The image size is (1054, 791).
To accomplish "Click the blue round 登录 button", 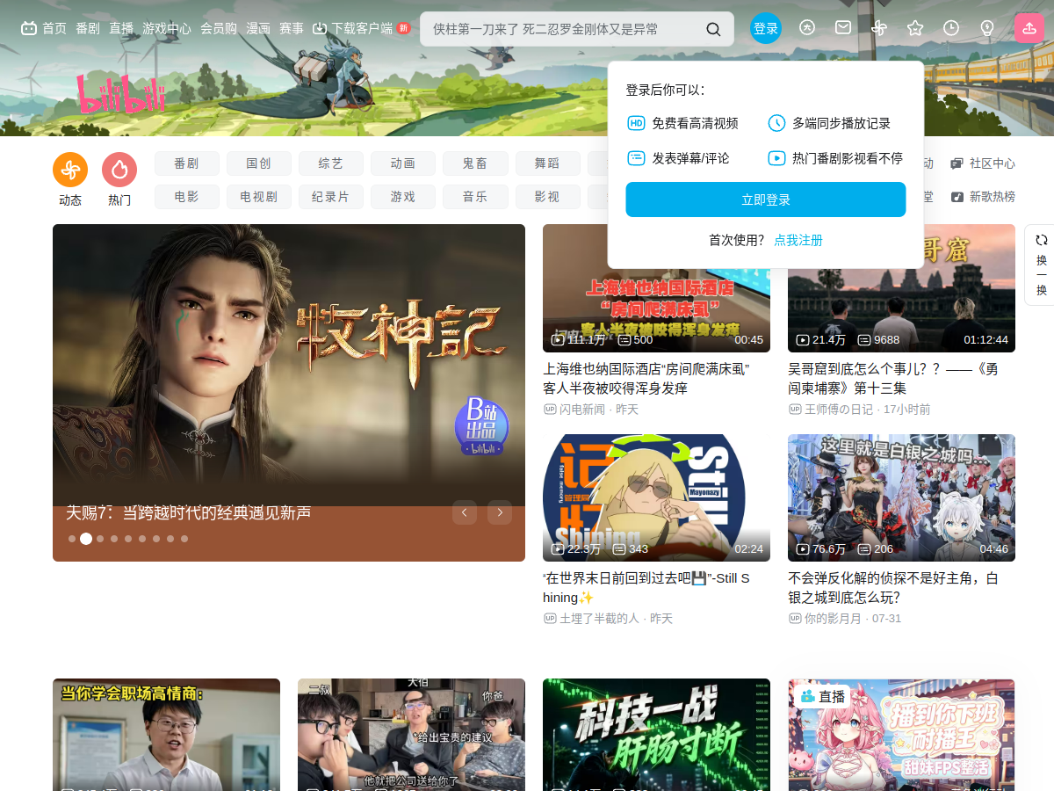I will pyautogui.click(x=766, y=28).
